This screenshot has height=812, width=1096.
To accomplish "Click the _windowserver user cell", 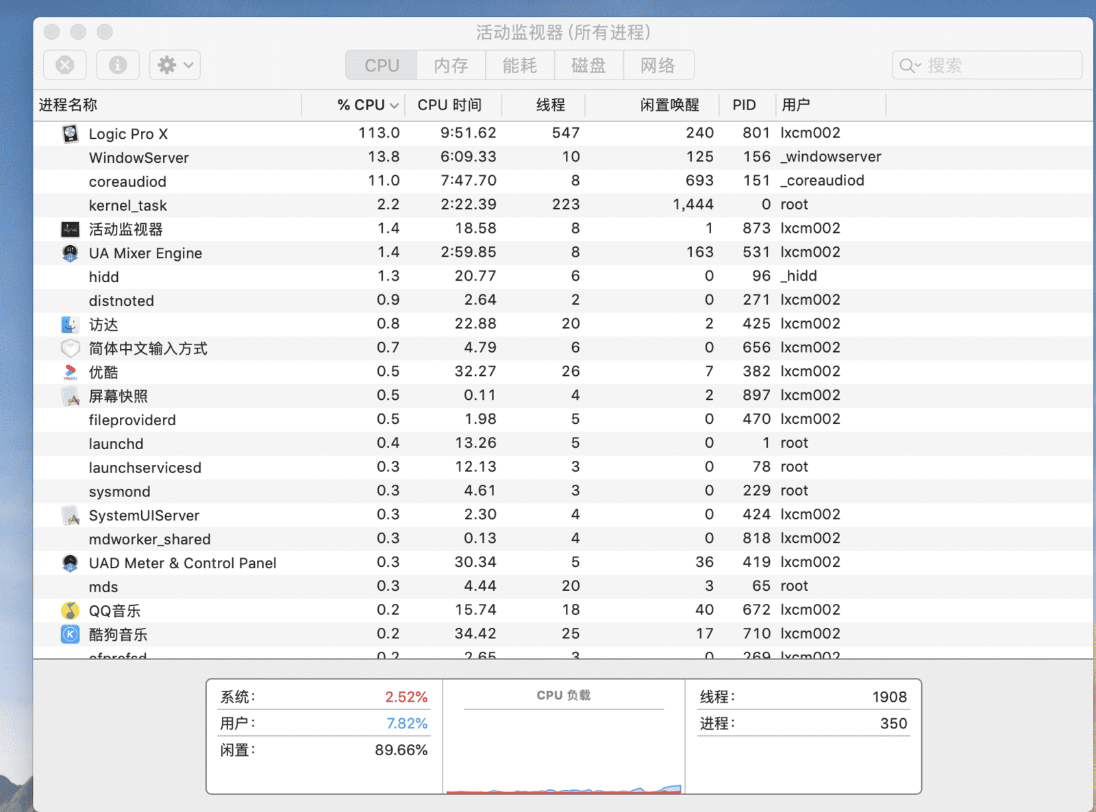I will click(x=831, y=157).
